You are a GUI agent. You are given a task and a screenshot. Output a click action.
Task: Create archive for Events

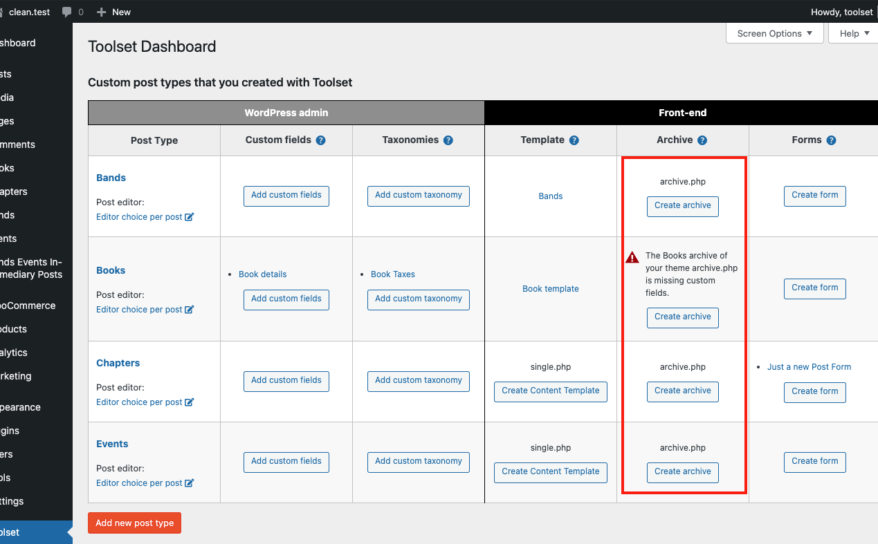683,472
